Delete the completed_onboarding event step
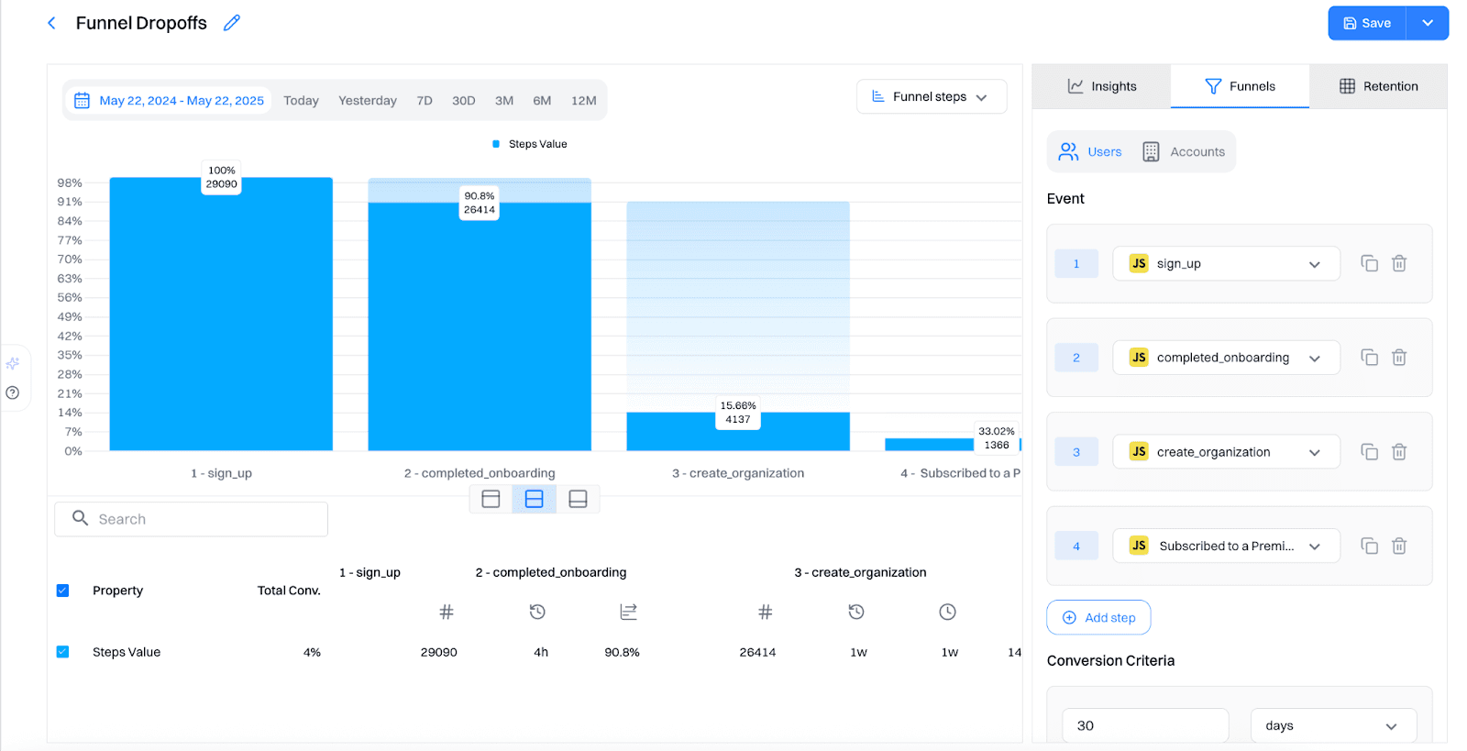This screenshot has width=1467, height=751. [1399, 358]
